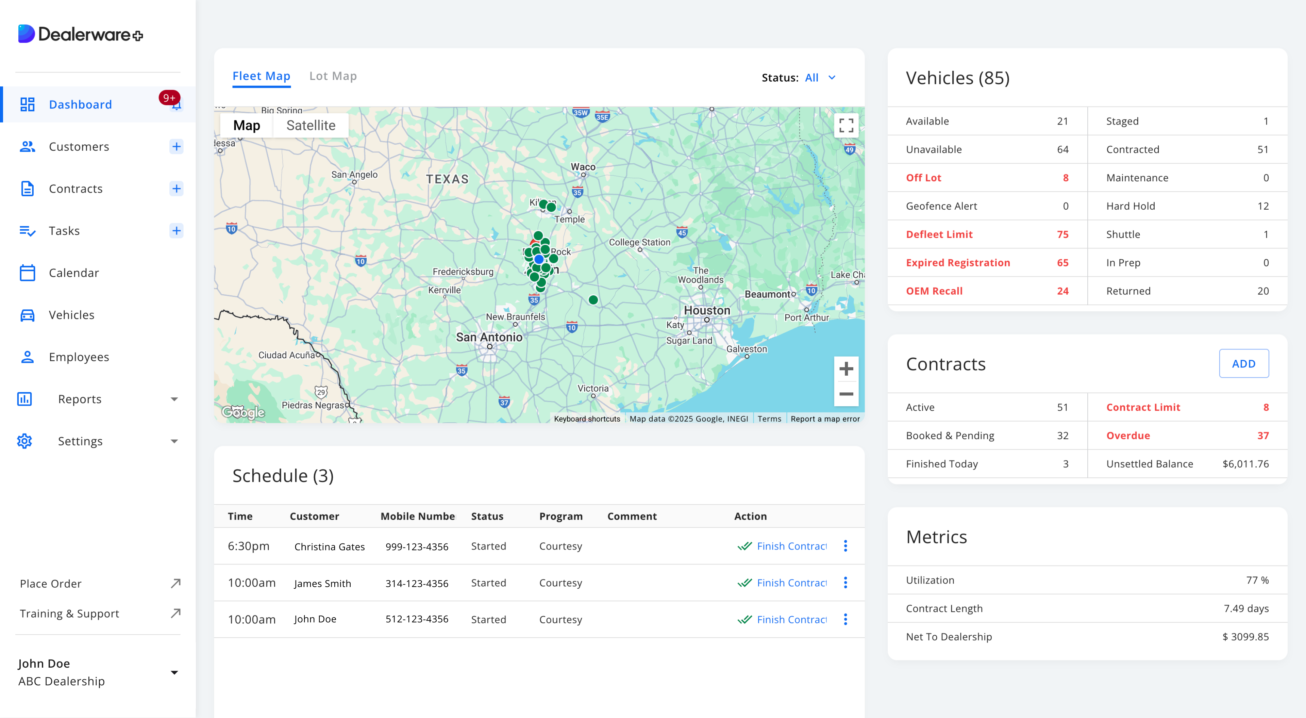Viewport: 1306px width, 718px height.
Task: Open Report a map error link
Action: coord(825,419)
